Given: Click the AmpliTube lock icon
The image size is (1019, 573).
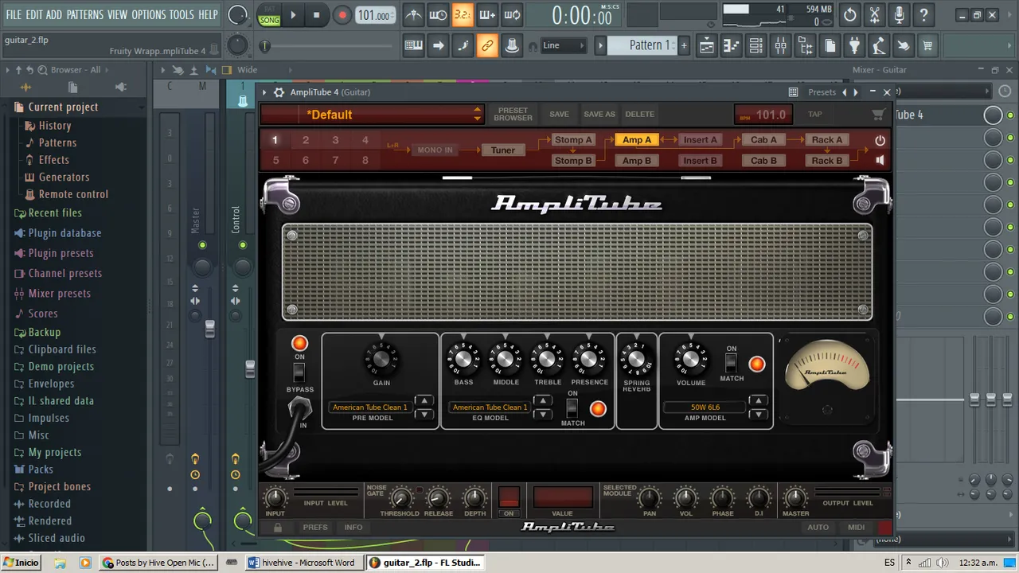Looking at the screenshot, I should click(x=277, y=527).
